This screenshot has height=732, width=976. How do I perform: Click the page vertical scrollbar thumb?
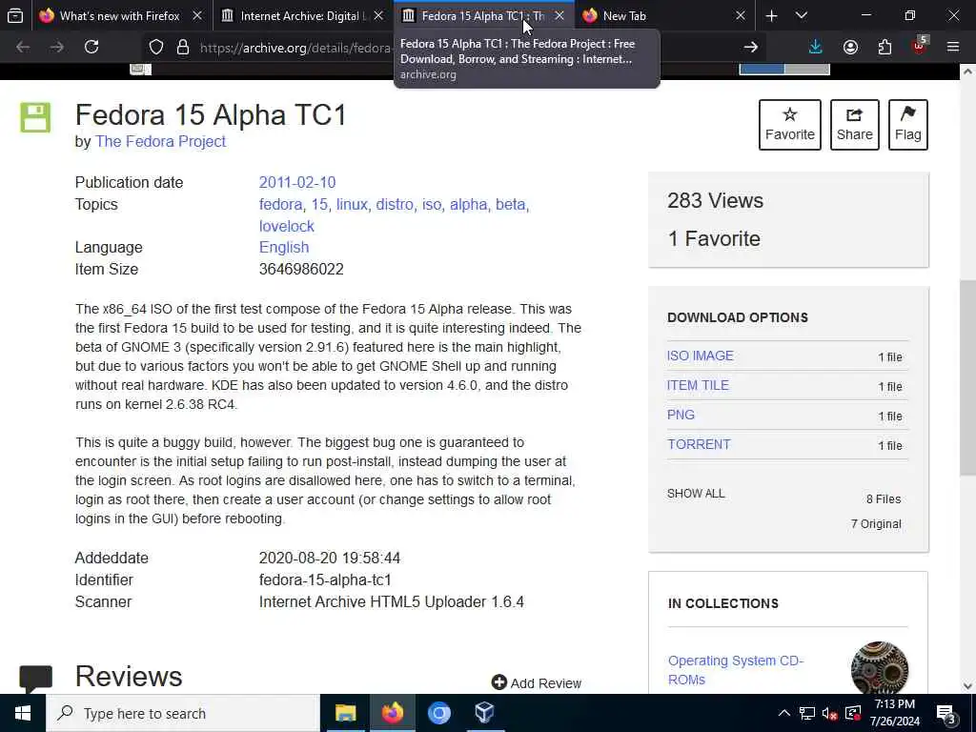[967, 377]
